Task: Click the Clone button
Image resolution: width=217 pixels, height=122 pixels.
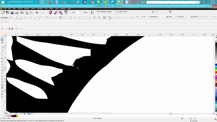Action: point(169,17)
